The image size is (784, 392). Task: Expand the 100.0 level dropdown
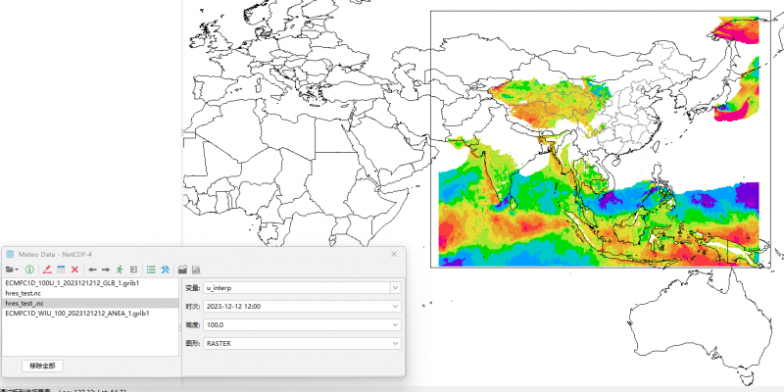pos(395,324)
